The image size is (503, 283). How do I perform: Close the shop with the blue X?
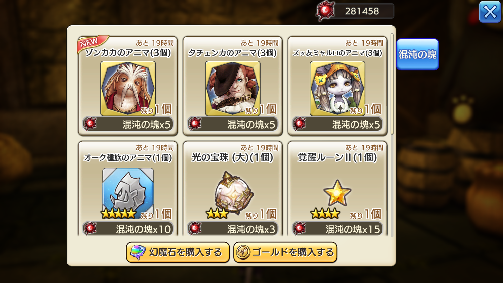tap(490, 12)
